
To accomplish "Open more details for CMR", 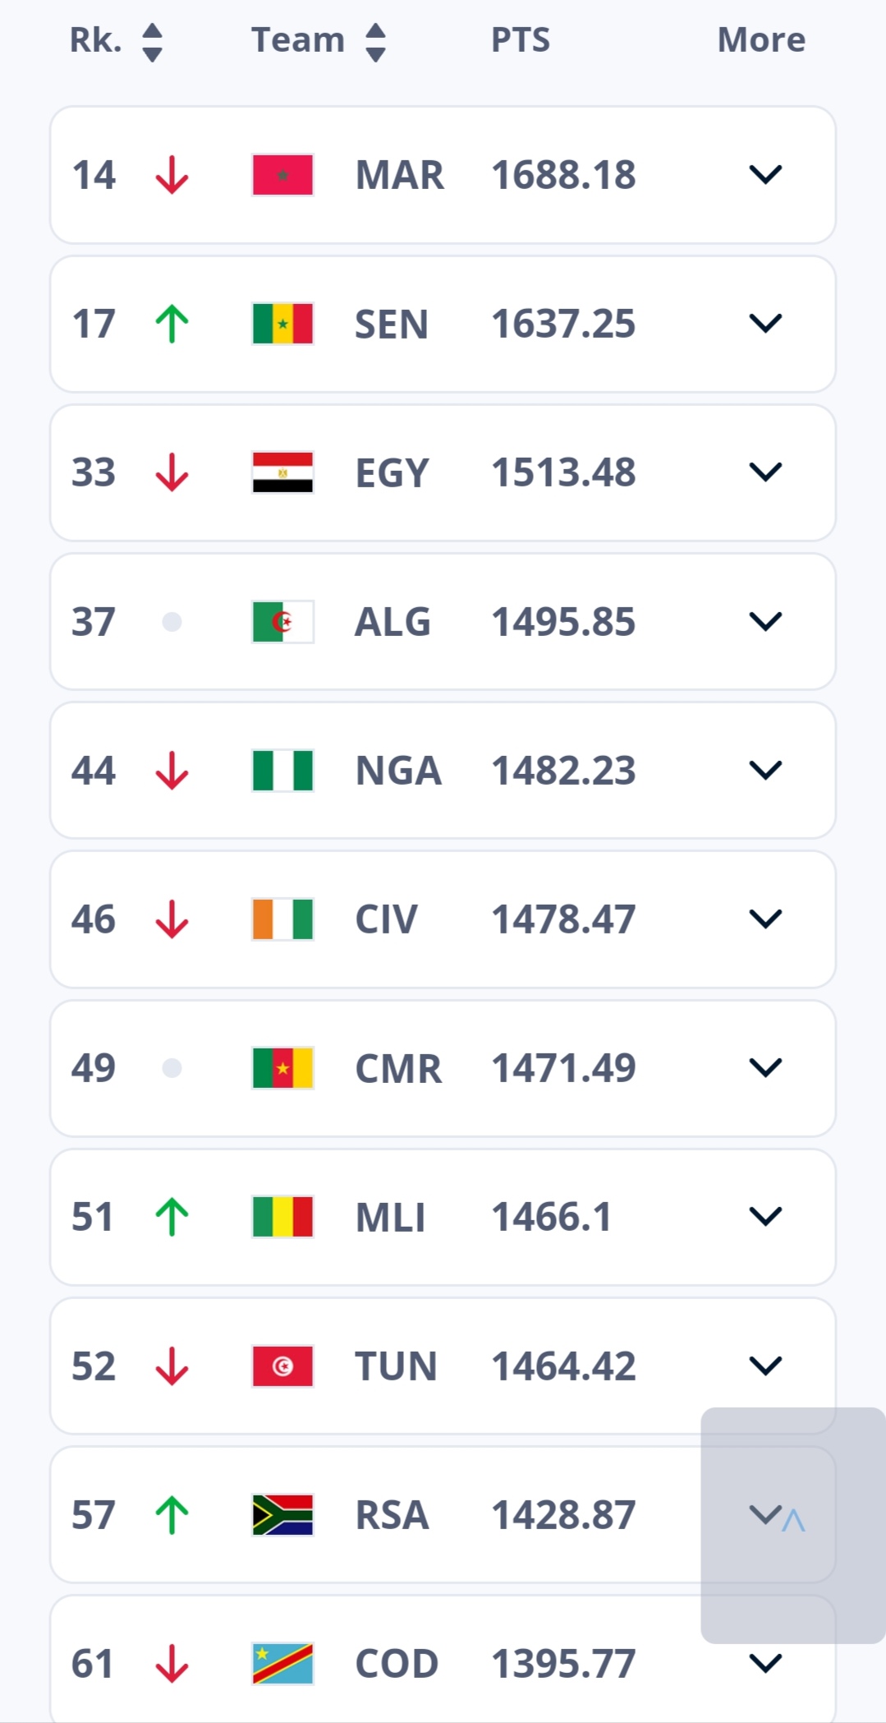I will [x=765, y=1068].
